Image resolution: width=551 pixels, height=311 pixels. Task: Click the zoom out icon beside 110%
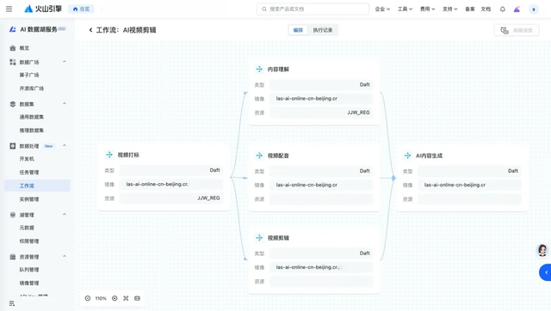coord(88,298)
